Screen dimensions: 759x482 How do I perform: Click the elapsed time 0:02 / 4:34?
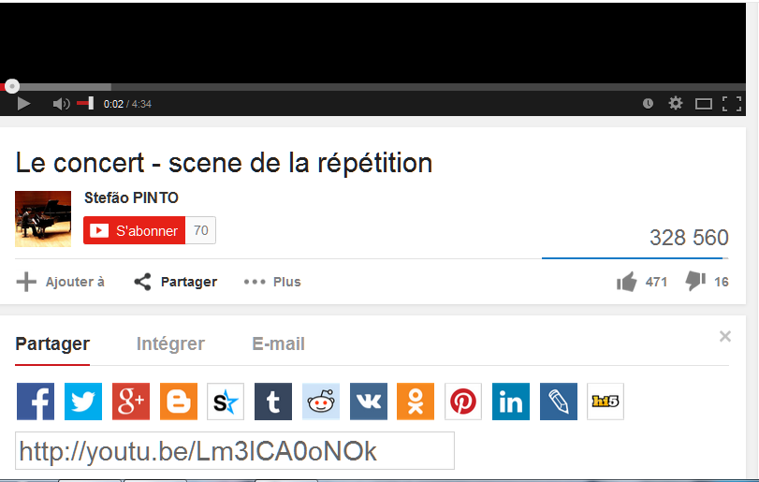127,104
